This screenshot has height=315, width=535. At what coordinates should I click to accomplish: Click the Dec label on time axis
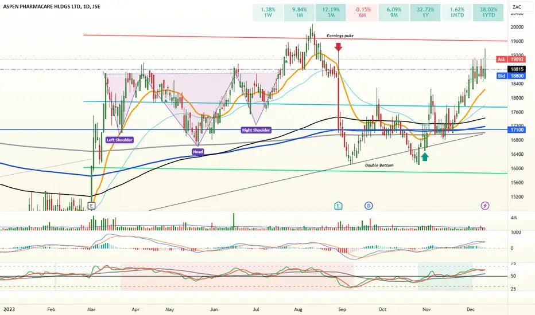tap(471, 309)
